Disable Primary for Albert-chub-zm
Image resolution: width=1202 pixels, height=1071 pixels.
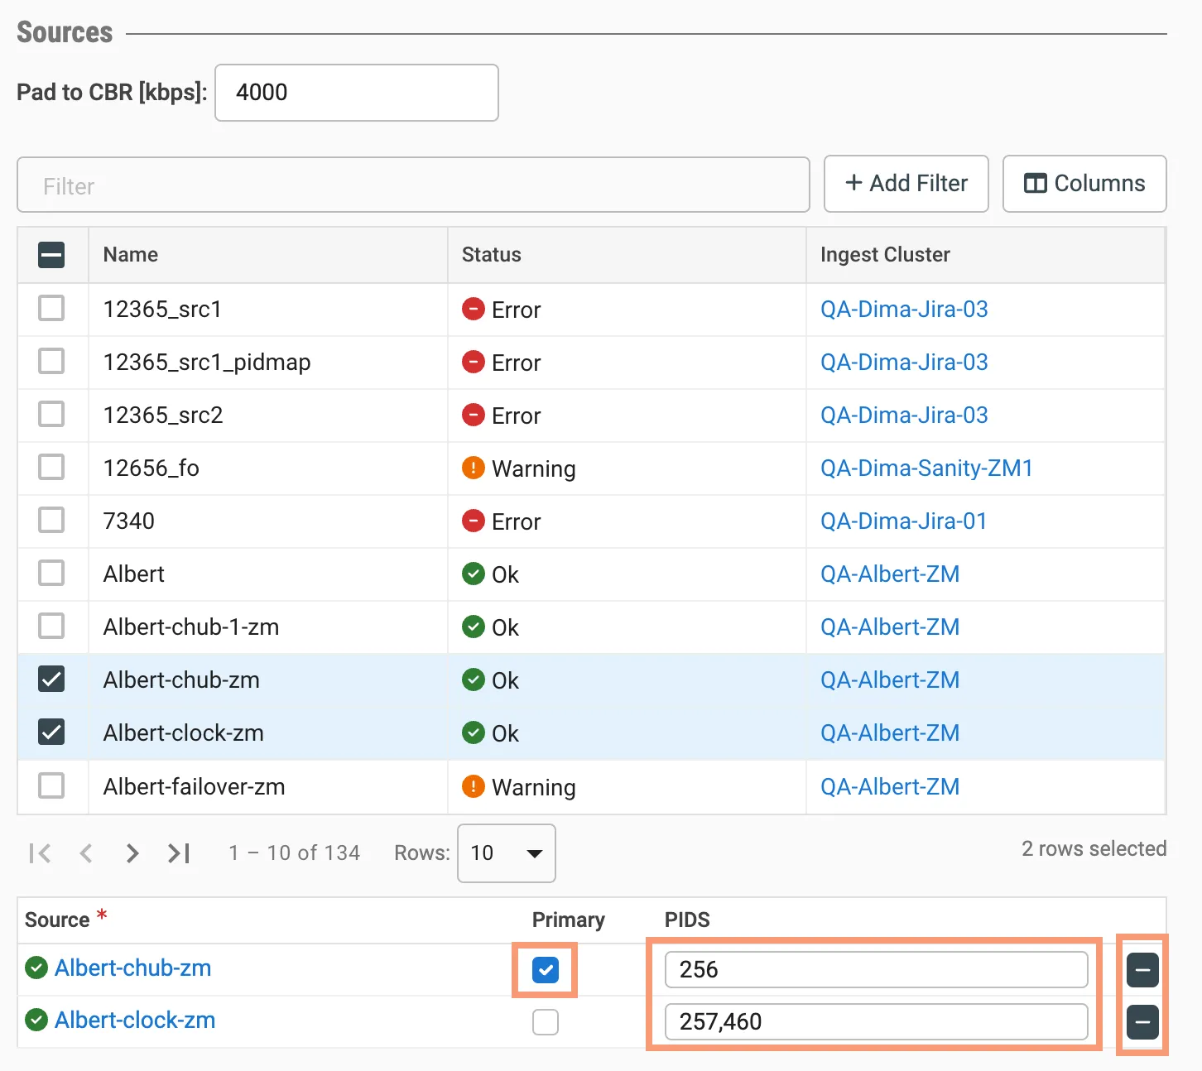pos(546,970)
